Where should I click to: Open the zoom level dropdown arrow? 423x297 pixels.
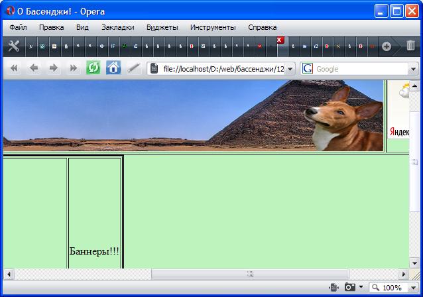click(x=413, y=288)
